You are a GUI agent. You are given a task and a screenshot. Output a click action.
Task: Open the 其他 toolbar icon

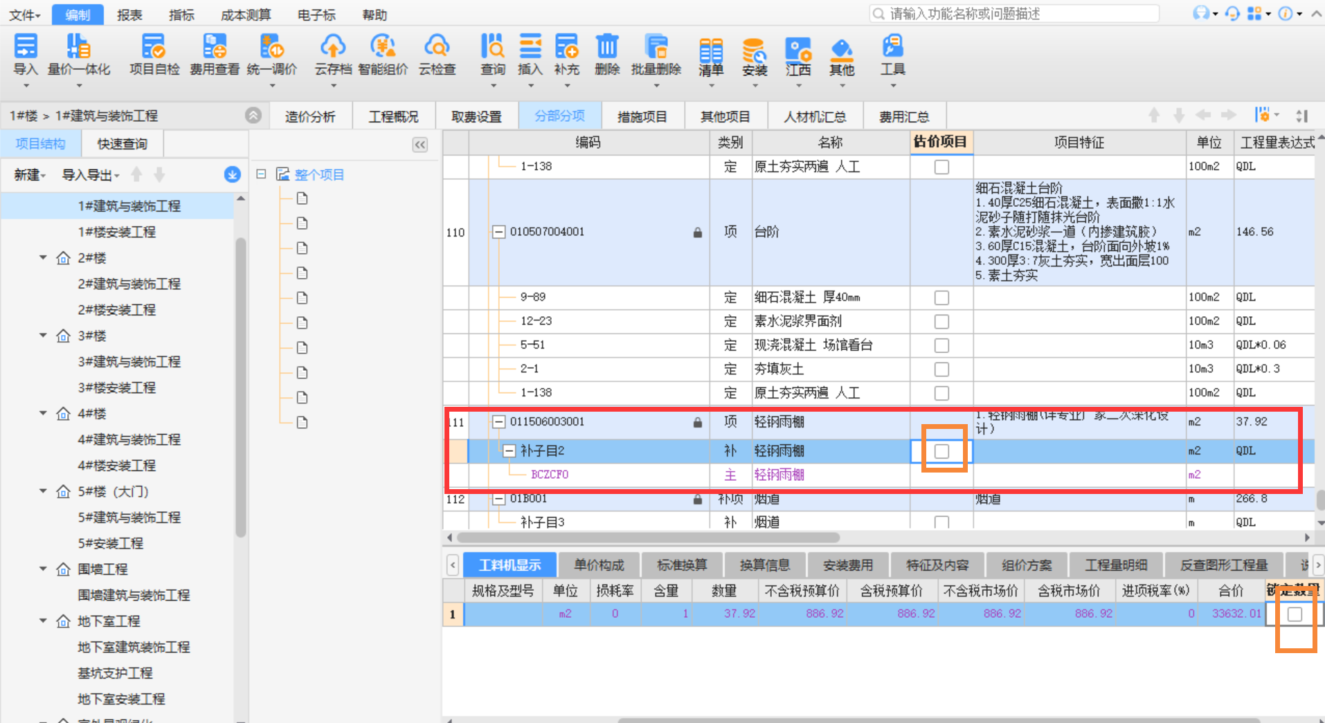click(x=842, y=50)
